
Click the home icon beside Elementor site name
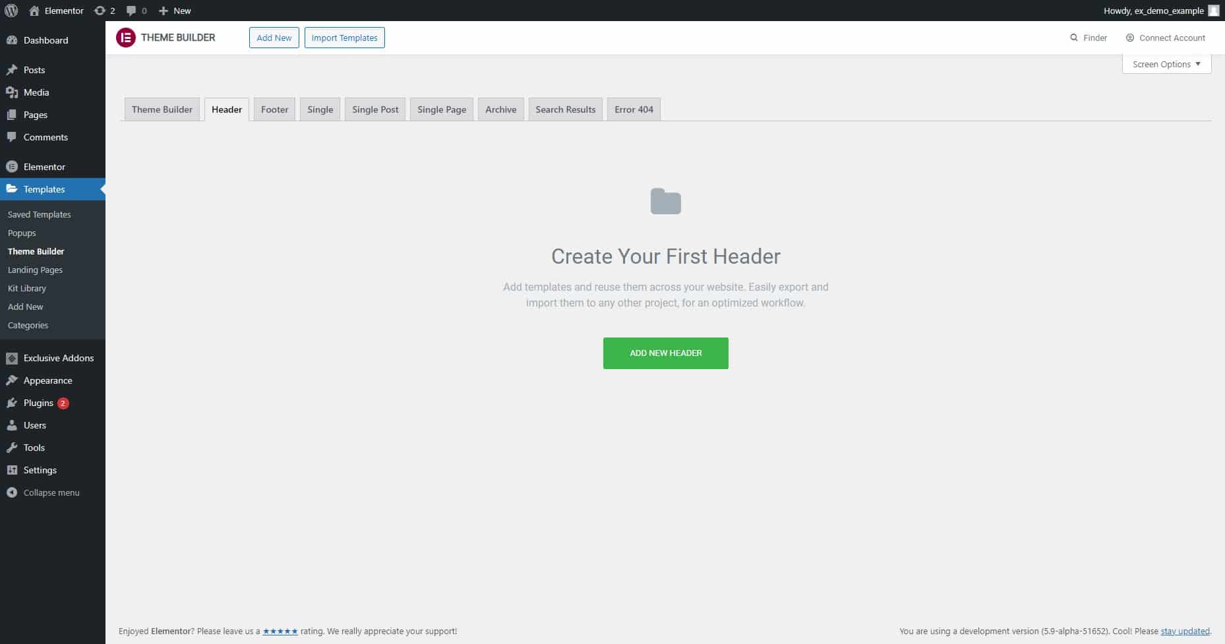[34, 11]
